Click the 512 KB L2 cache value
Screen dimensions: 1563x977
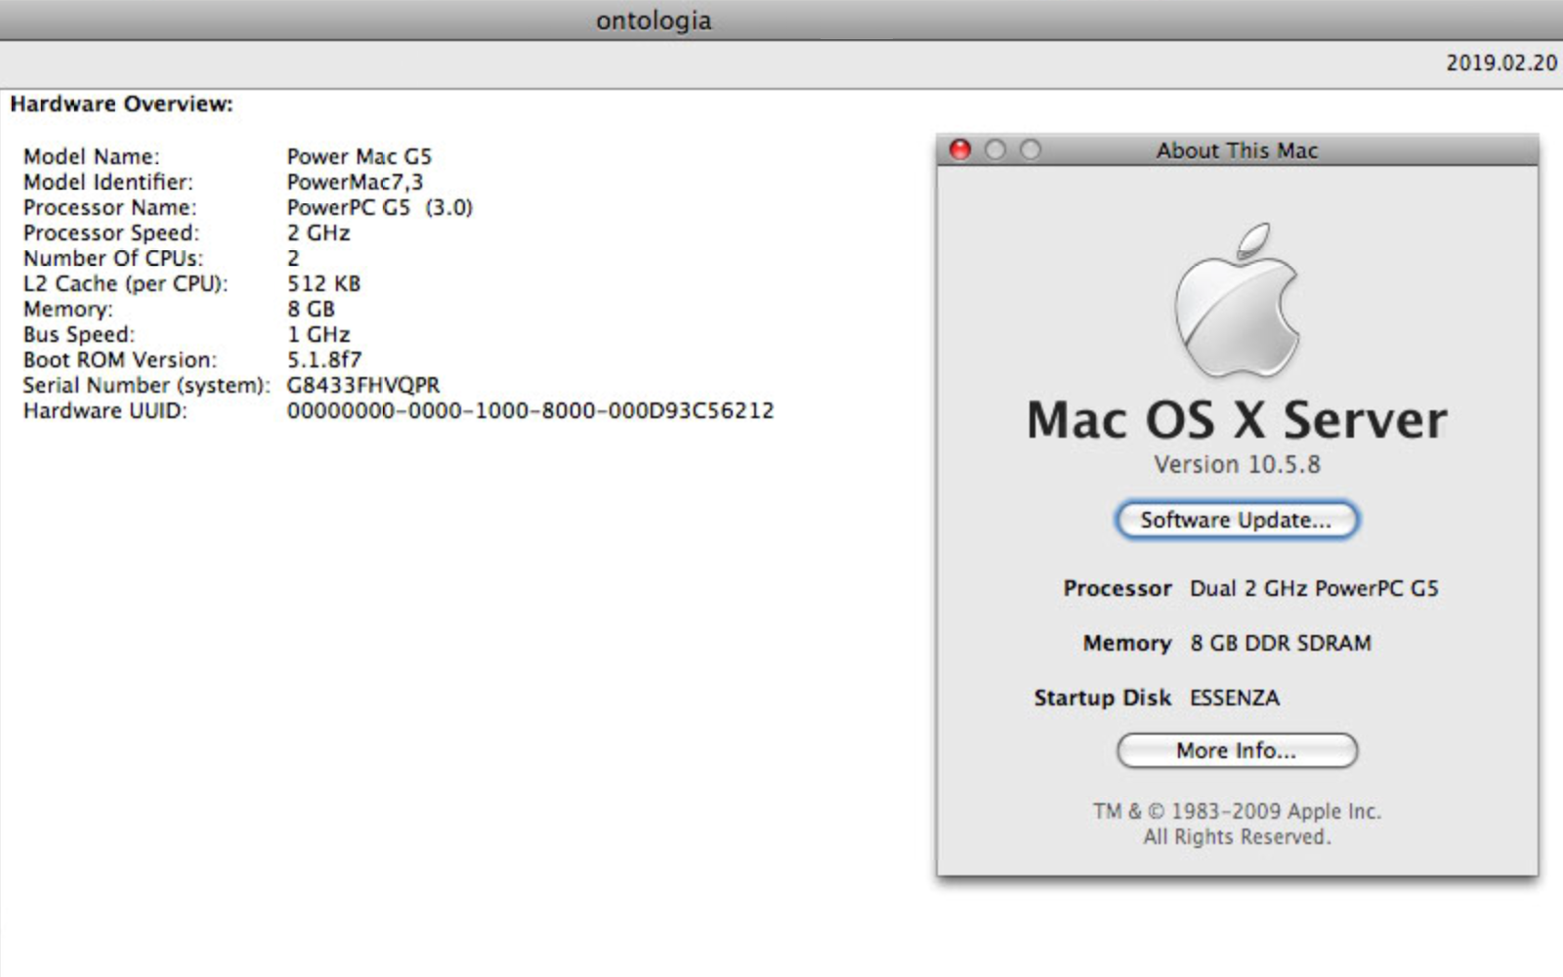[324, 283]
